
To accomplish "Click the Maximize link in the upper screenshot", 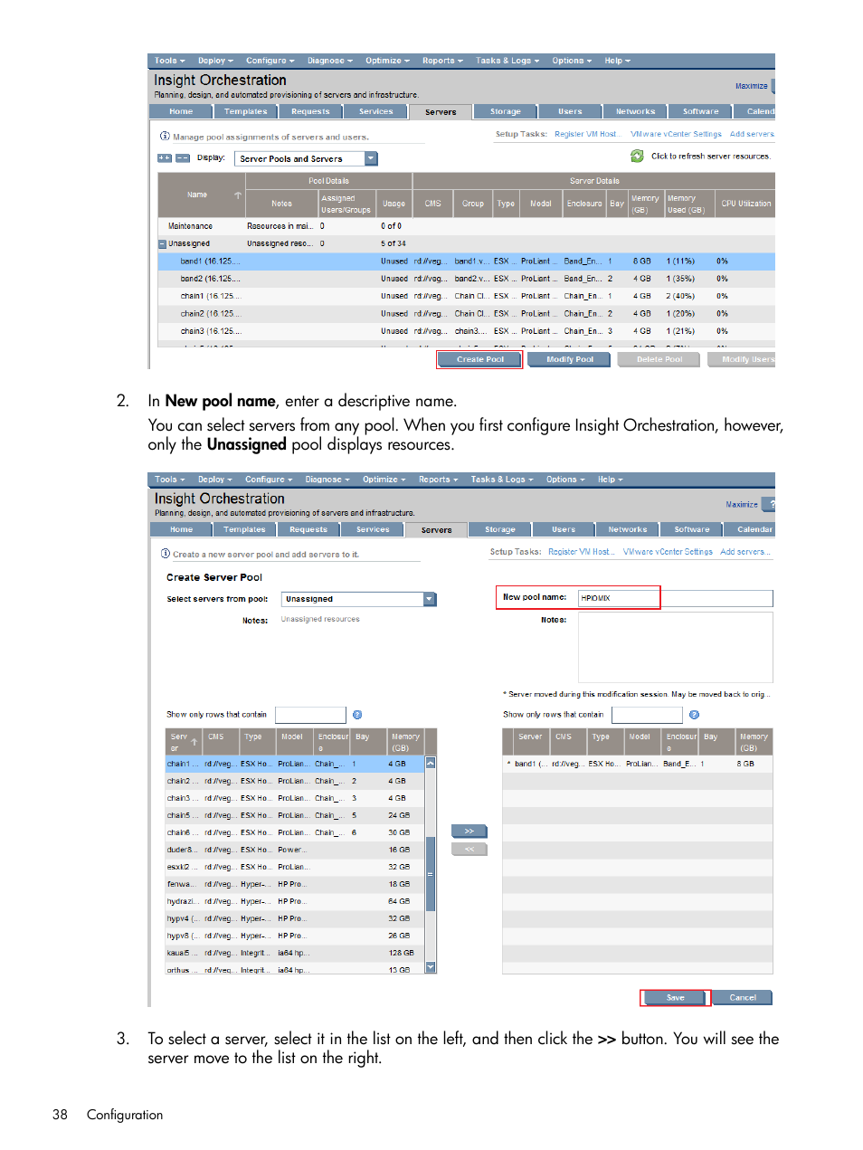I will (x=751, y=86).
